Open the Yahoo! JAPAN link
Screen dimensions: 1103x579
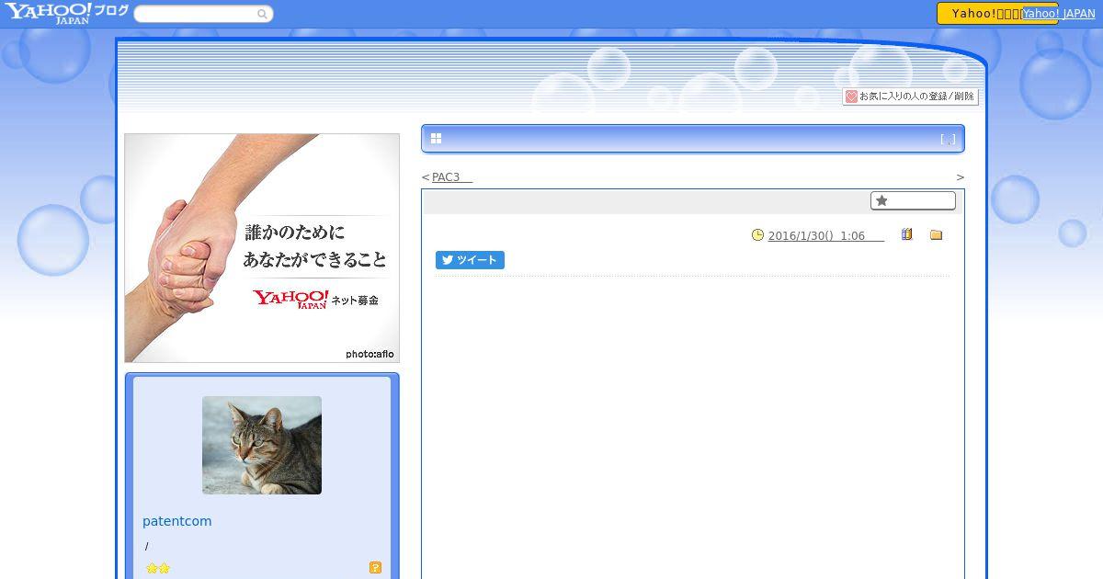1059,14
